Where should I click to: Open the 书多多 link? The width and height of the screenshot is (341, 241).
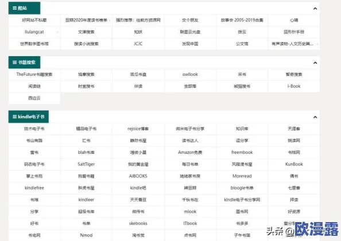coord(242,223)
